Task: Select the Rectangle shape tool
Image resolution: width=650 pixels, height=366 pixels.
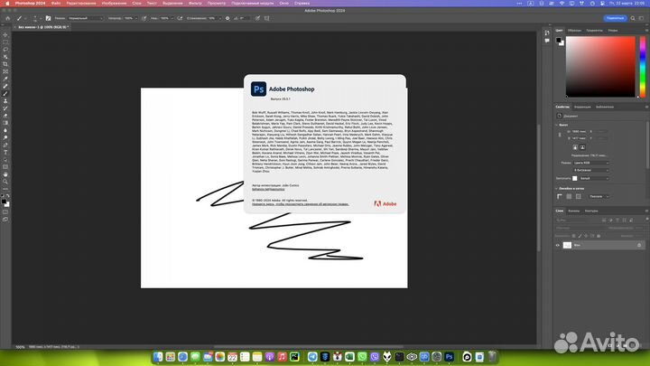Action: [x=5, y=167]
